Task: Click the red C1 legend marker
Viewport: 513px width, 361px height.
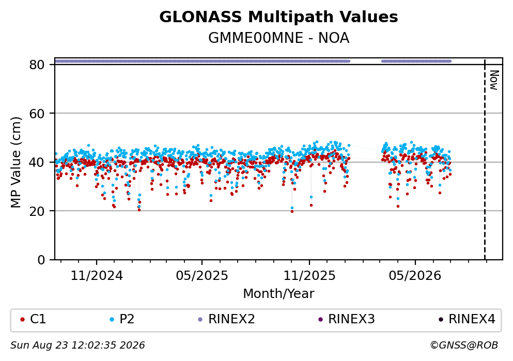Action: tap(22, 320)
